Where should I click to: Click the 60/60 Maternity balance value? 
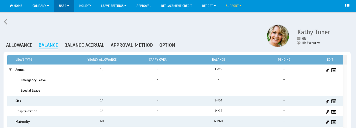click(x=218, y=121)
